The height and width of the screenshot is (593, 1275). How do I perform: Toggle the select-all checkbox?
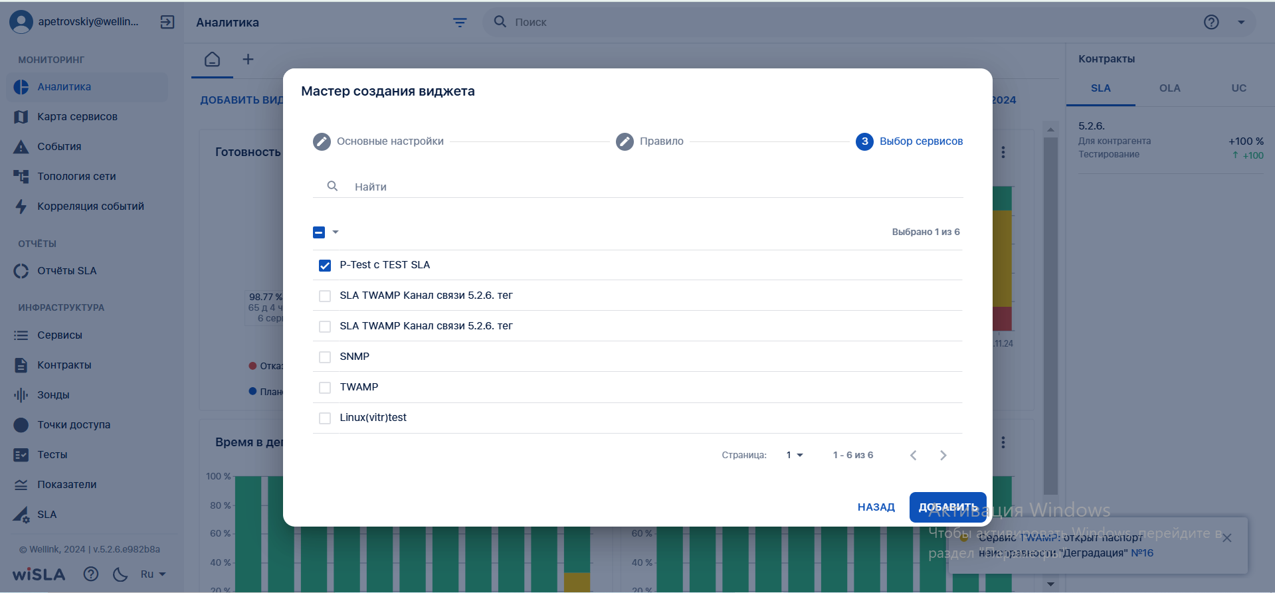click(x=319, y=232)
